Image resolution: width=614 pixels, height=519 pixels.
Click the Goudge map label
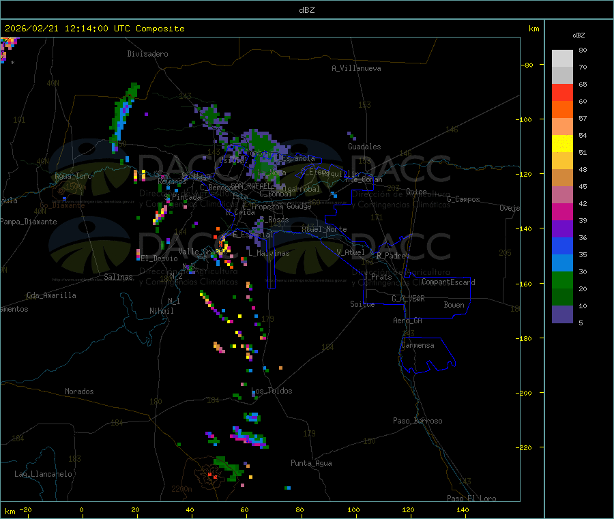299,206
